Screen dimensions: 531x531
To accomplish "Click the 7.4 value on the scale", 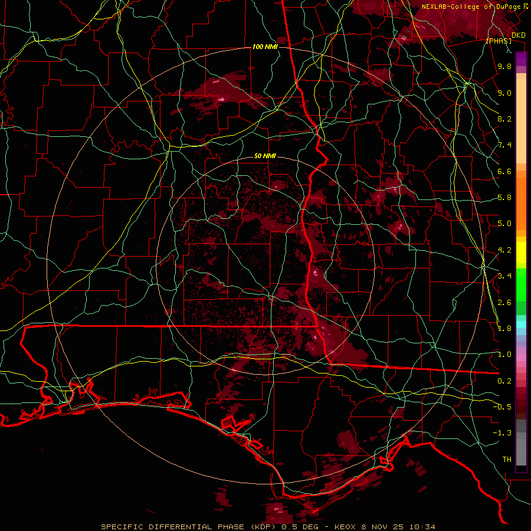I will [x=504, y=145].
